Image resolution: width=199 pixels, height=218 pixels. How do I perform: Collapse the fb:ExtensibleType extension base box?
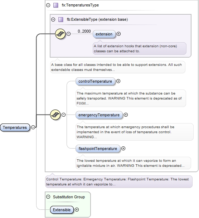(x=53, y=19)
